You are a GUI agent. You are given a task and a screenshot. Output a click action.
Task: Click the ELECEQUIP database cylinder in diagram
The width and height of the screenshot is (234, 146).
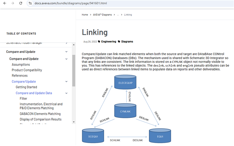tap(125, 82)
